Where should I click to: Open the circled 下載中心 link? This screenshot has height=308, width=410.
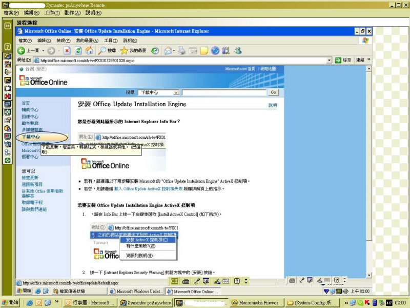(31, 137)
